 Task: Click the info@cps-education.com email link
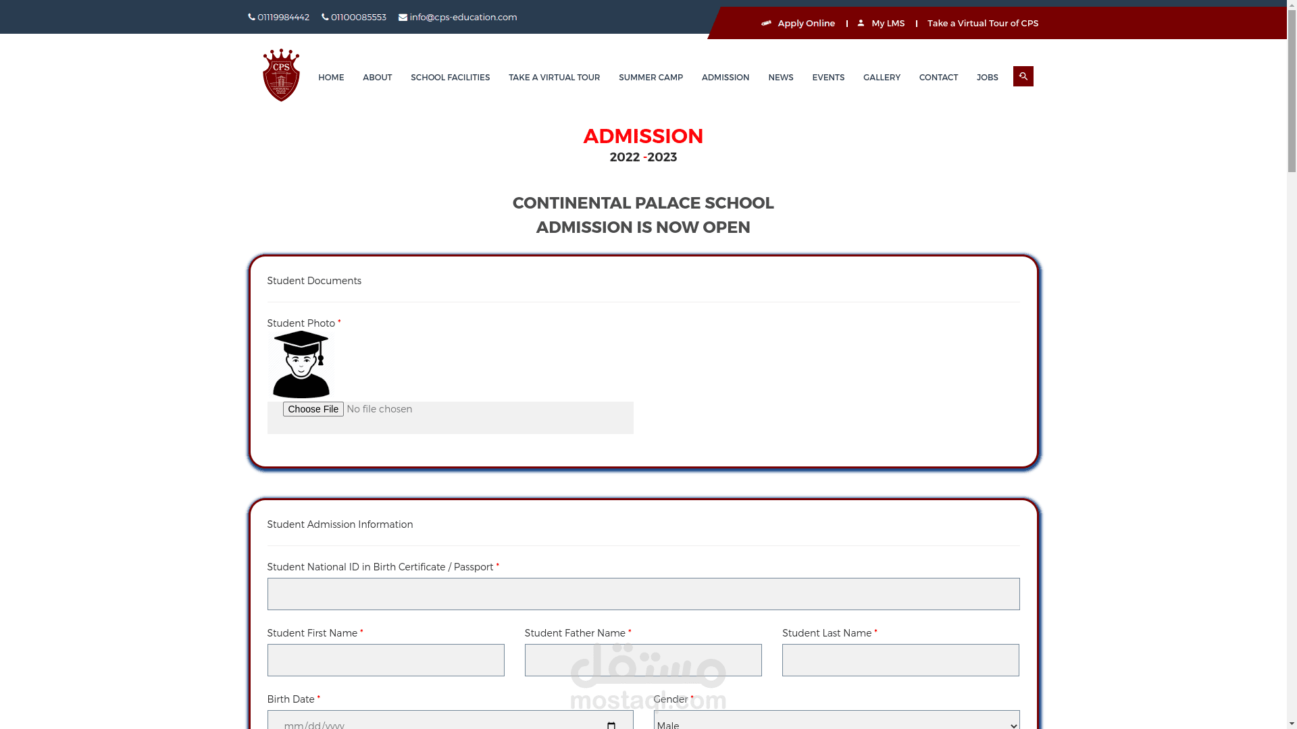463,18
